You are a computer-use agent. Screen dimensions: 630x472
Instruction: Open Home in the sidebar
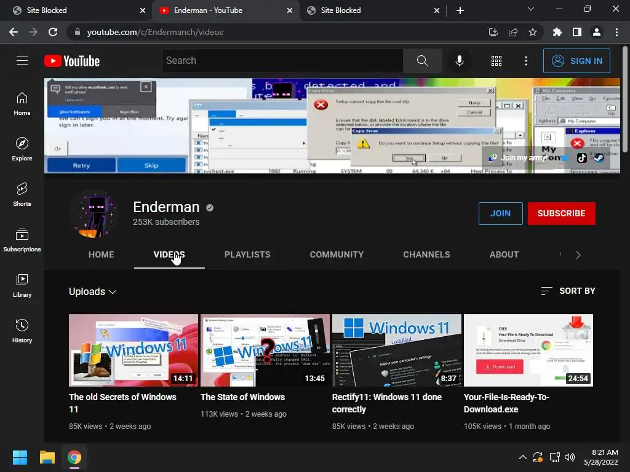coord(22,104)
